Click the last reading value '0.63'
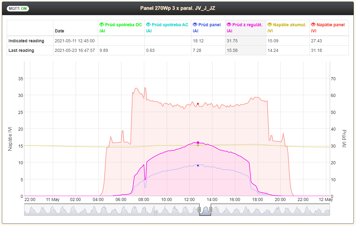The height and width of the screenshot is (226, 356). click(150, 50)
